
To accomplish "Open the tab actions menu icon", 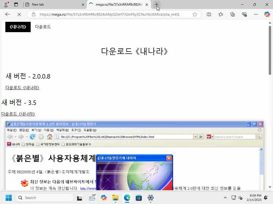I will (x=16, y=5).
